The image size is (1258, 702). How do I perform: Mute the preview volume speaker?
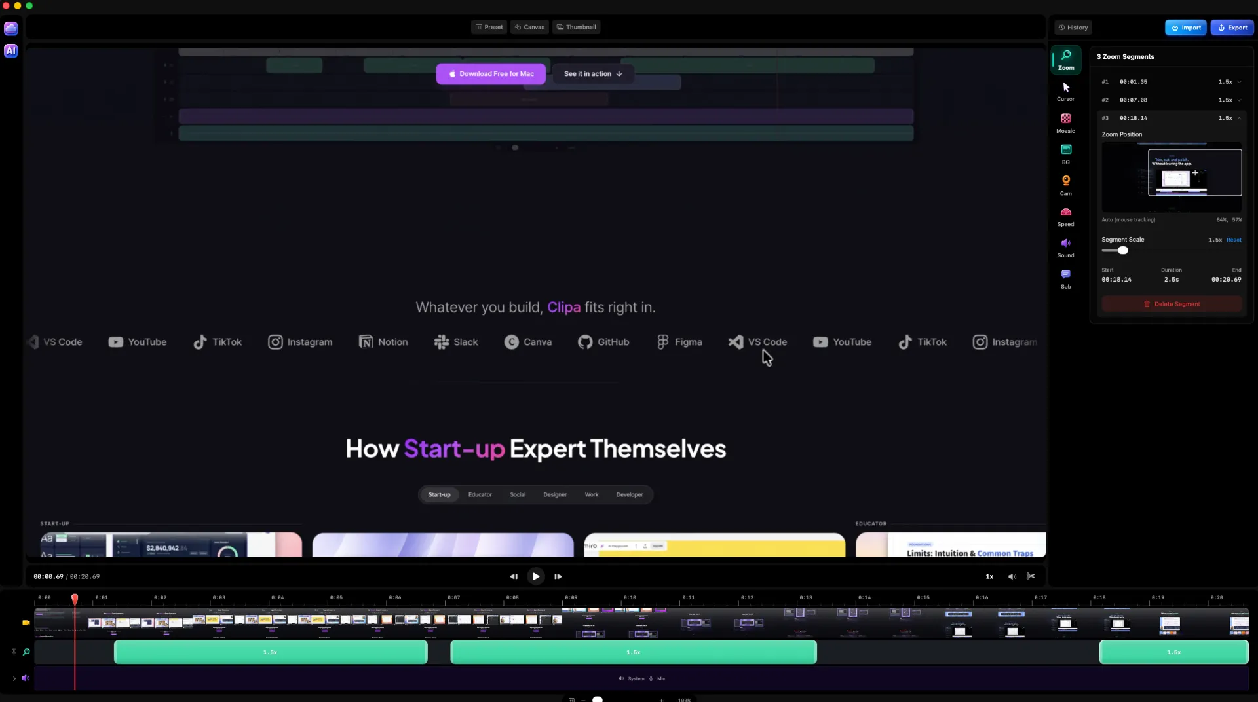(1012, 576)
